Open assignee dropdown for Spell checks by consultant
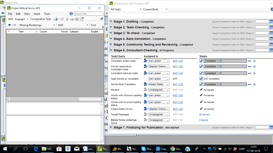 tap(159, 79)
